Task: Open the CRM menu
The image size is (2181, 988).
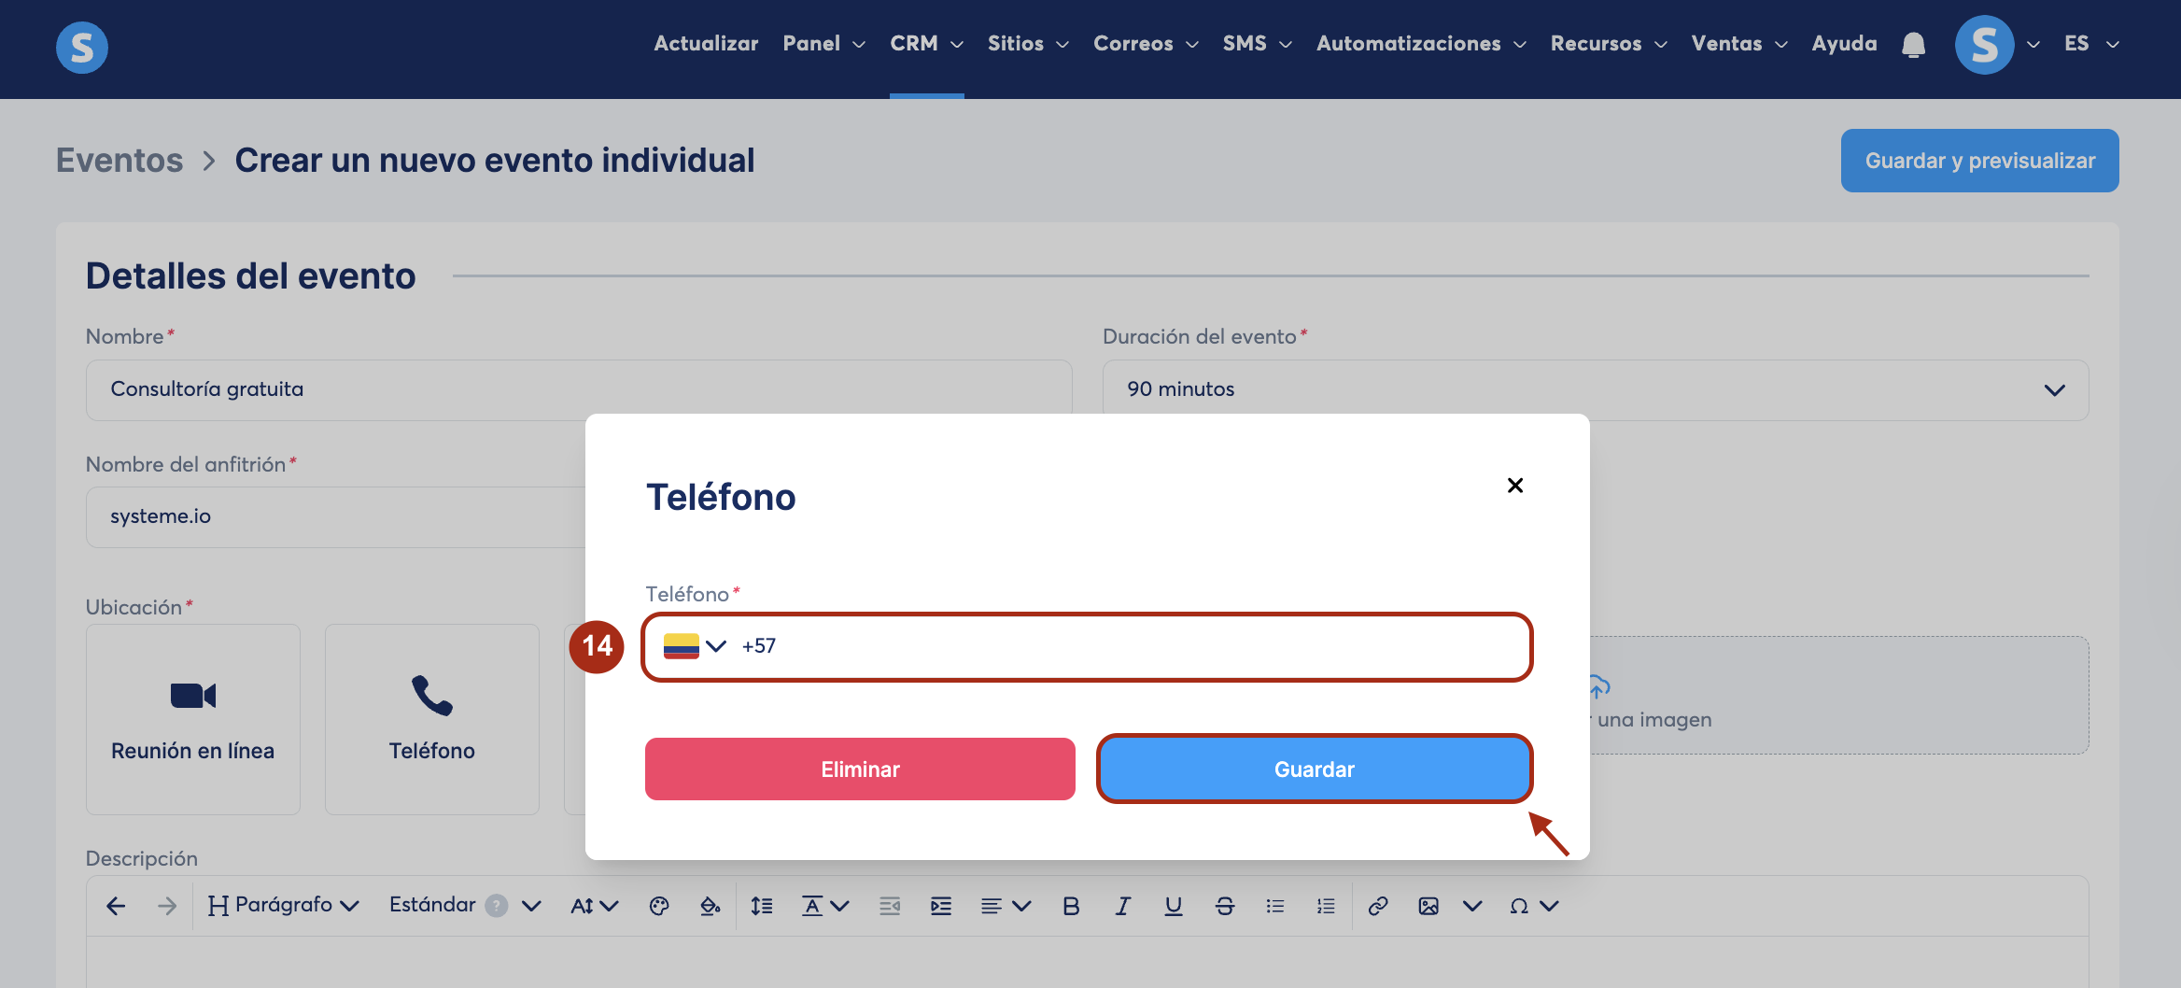Action: point(926,44)
